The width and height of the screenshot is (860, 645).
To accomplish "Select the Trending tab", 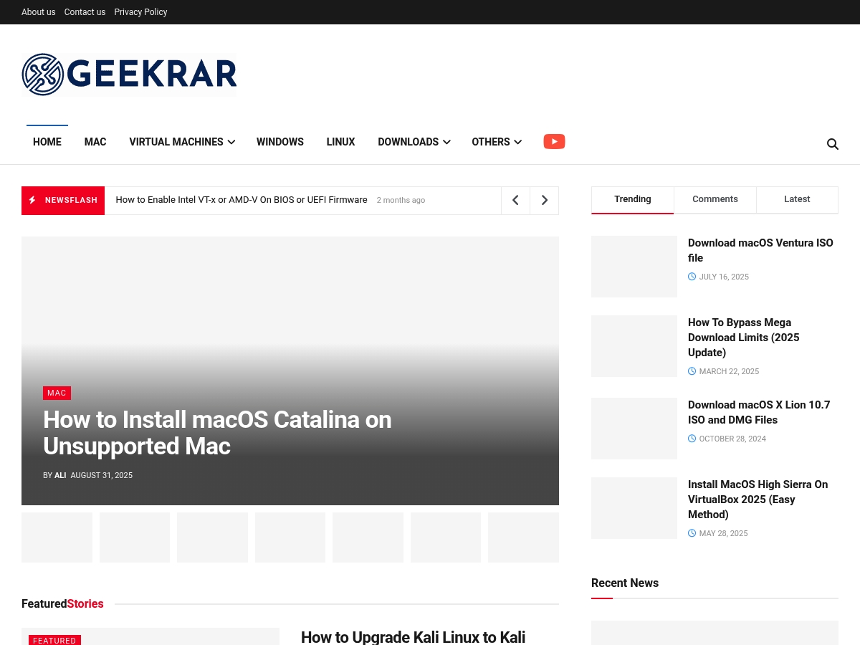I will tap(633, 199).
